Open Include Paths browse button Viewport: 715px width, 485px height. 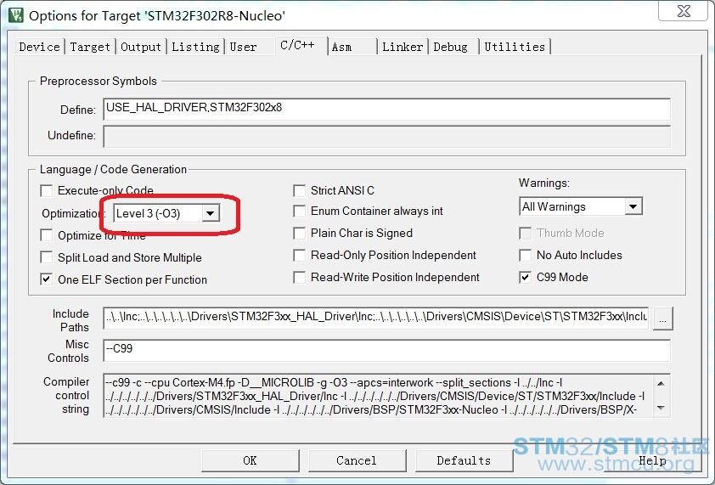(x=662, y=318)
